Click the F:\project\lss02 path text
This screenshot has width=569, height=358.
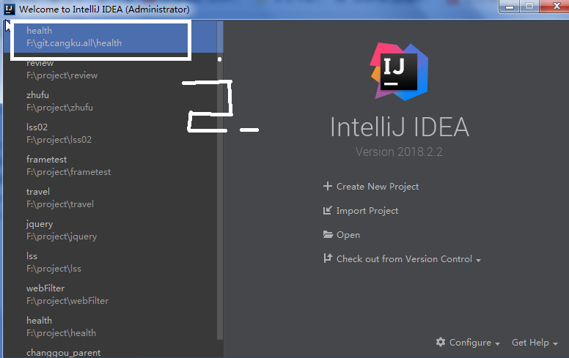[x=59, y=140]
